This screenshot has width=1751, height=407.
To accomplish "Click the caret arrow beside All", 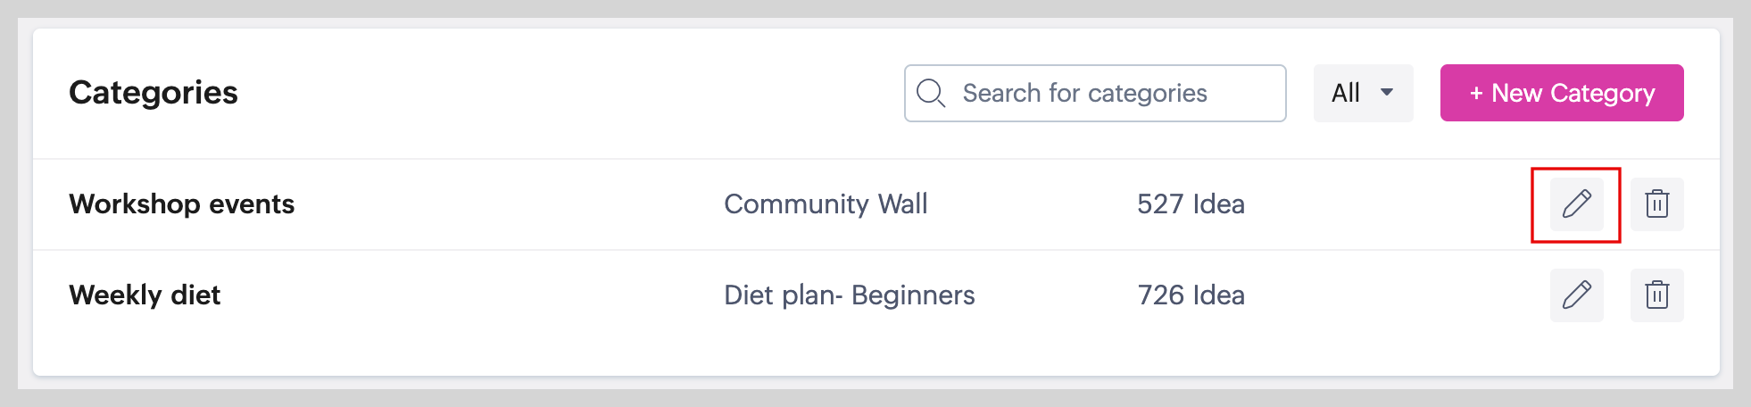I will point(1387,93).
